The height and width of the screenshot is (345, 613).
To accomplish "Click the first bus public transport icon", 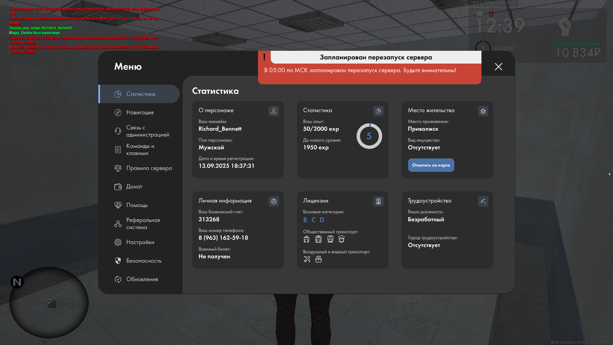I will coord(306,239).
